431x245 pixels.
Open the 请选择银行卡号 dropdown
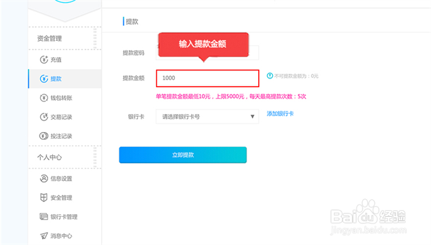click(x=207, y=116)
